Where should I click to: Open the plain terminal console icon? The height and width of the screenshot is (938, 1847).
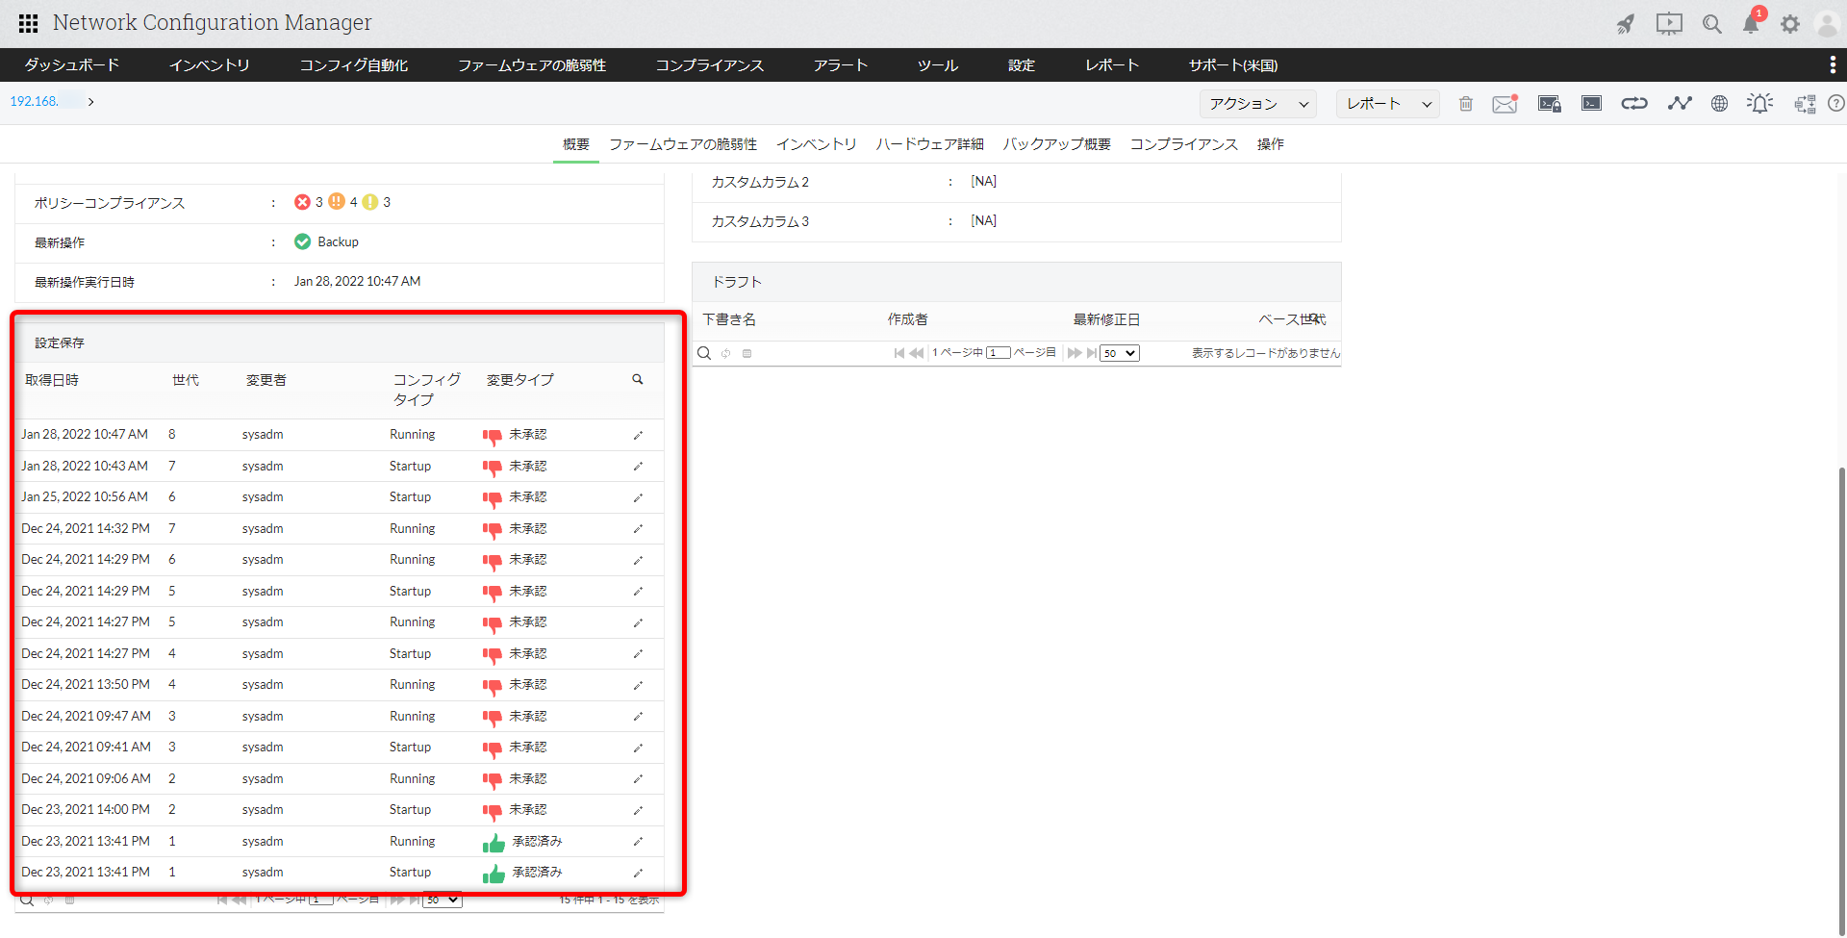point(1592,104)
